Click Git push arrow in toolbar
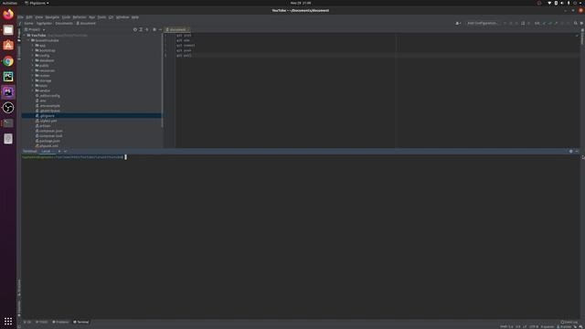 coord(556,23)
